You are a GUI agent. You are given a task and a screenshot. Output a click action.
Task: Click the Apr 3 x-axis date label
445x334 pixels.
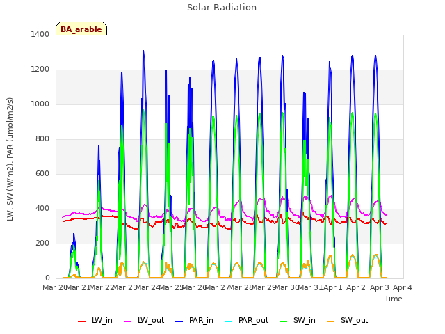pyautogui.click(x=379, y=287)
